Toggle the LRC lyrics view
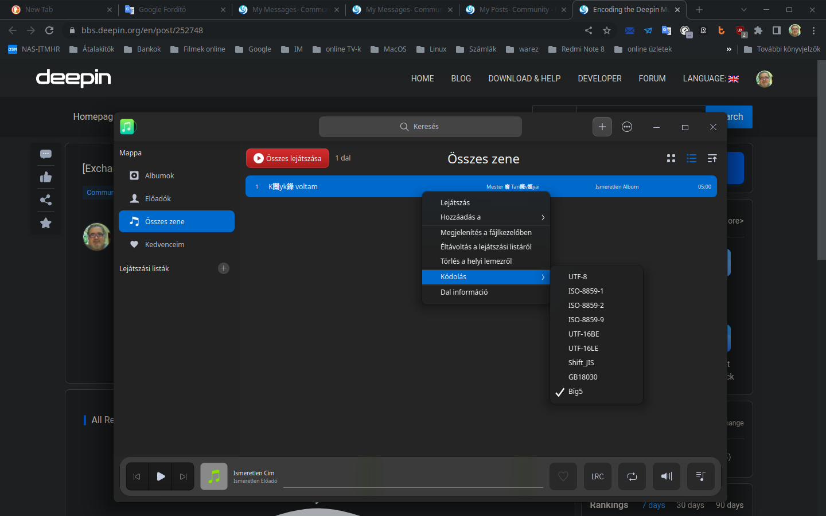This screenshot has width=826, height=516. (x=598, y=476)
